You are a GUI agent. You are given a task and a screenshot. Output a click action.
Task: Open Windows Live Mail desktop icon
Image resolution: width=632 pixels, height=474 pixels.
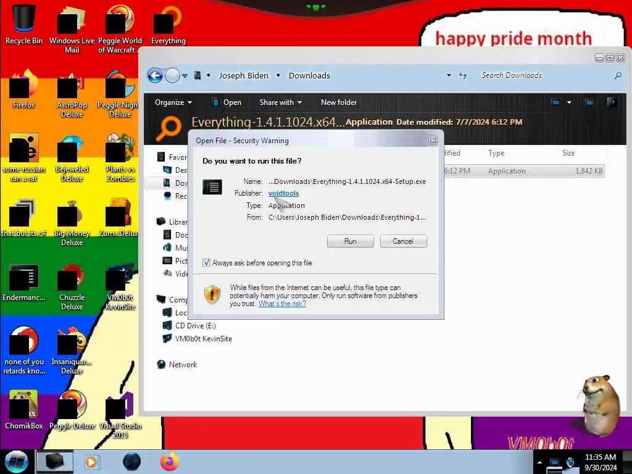click(72, 29)
